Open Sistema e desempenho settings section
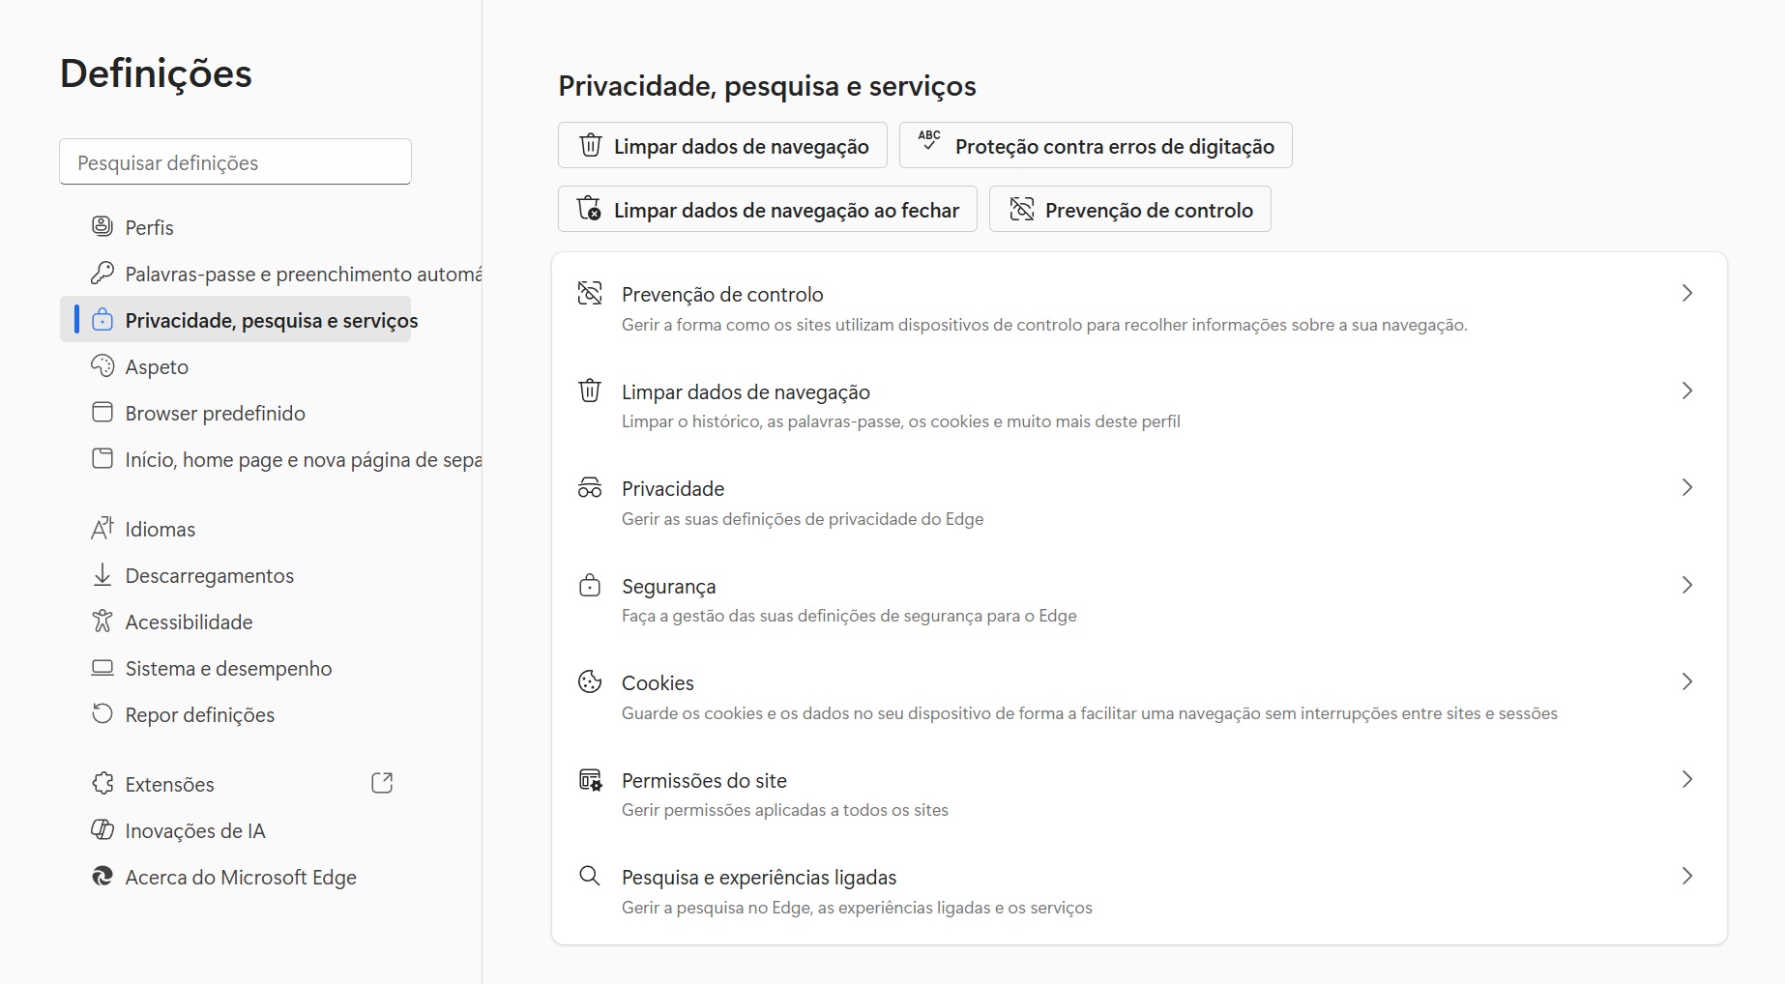The image size is (1785, 984). coord(228,669)
